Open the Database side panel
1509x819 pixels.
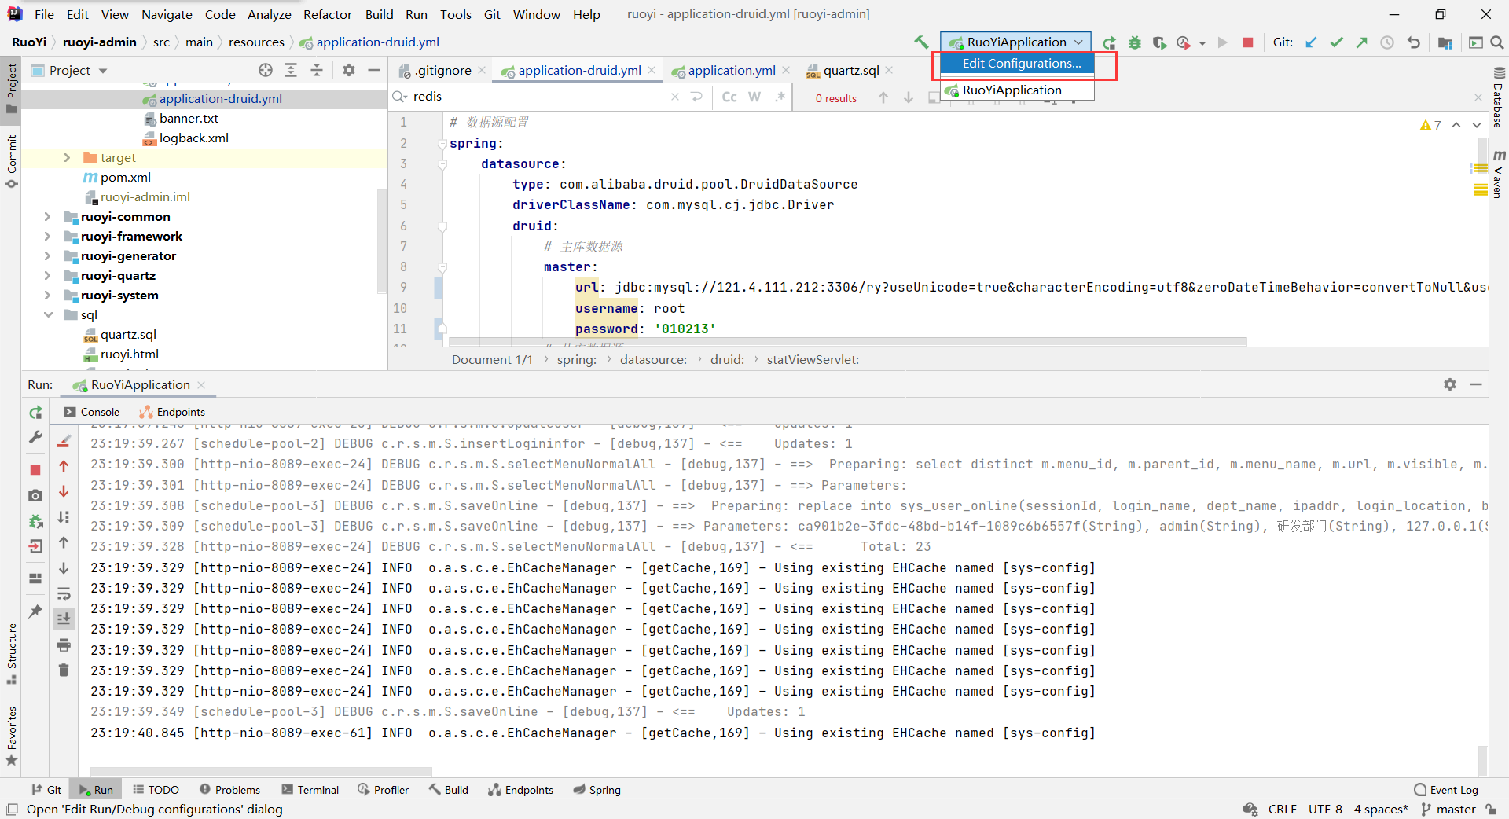[1499, 98]
